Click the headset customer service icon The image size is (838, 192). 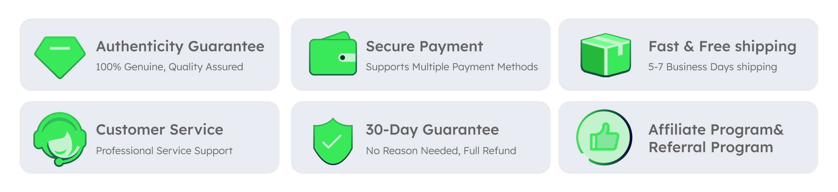coord(60,139)
